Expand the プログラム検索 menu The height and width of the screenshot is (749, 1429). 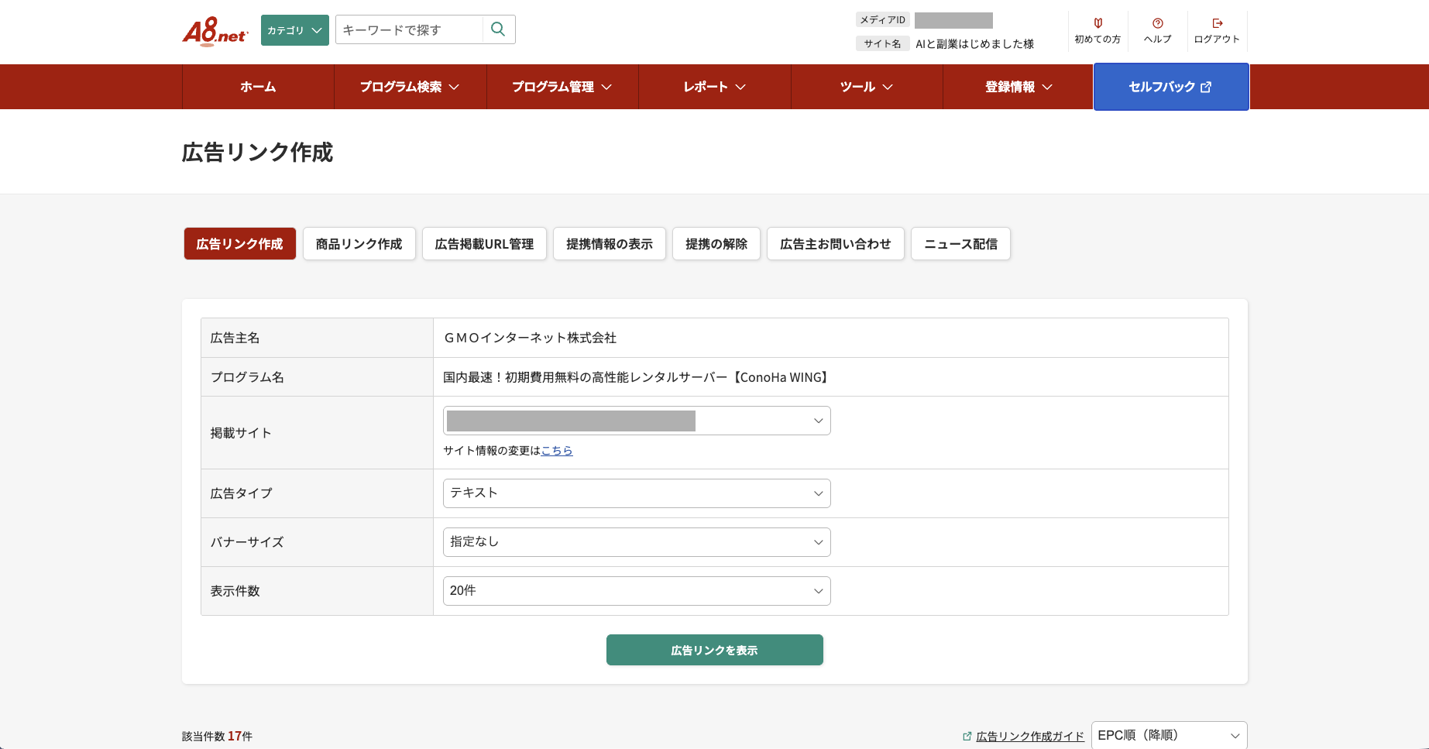click(x=410, y=87)
